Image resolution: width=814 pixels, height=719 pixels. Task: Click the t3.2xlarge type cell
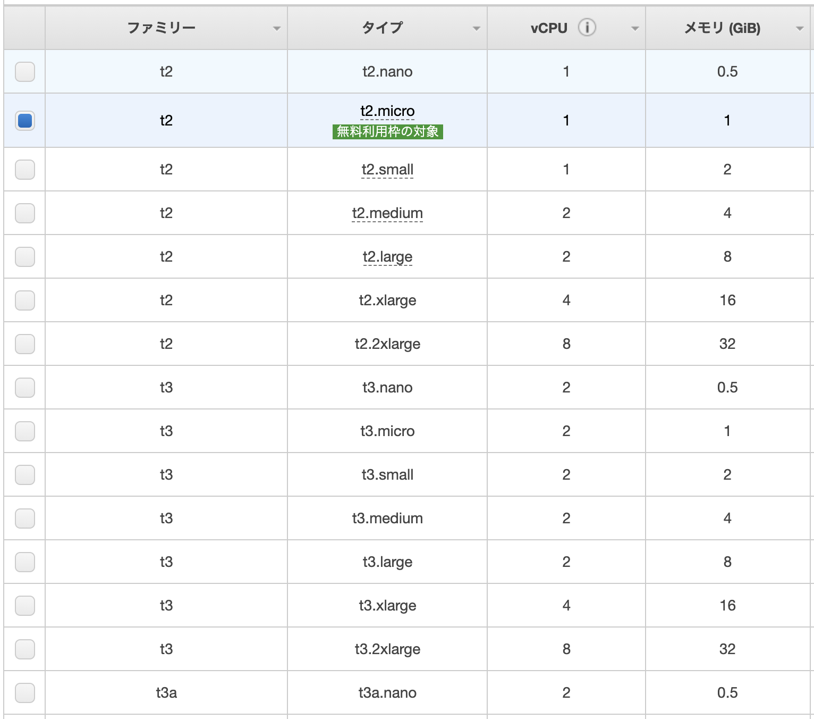[387, 649]
